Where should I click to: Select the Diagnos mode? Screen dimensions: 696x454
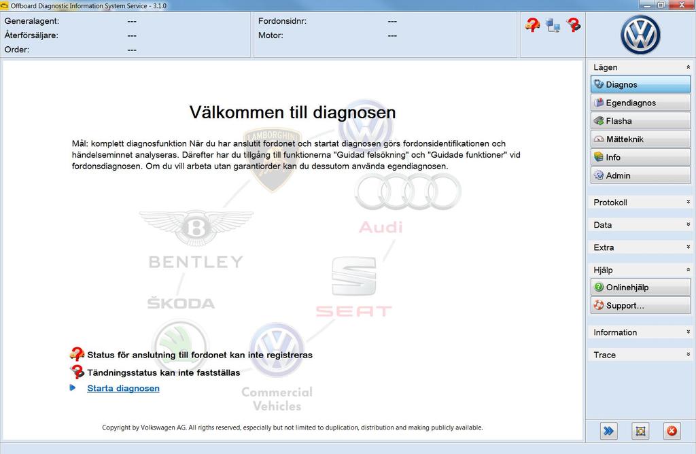[640, 84]
